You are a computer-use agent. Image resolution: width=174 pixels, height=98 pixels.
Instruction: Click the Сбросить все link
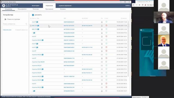coord(7,30)
